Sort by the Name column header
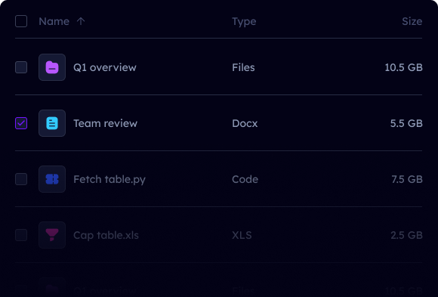The image size is (438, 297). point(54,21)
